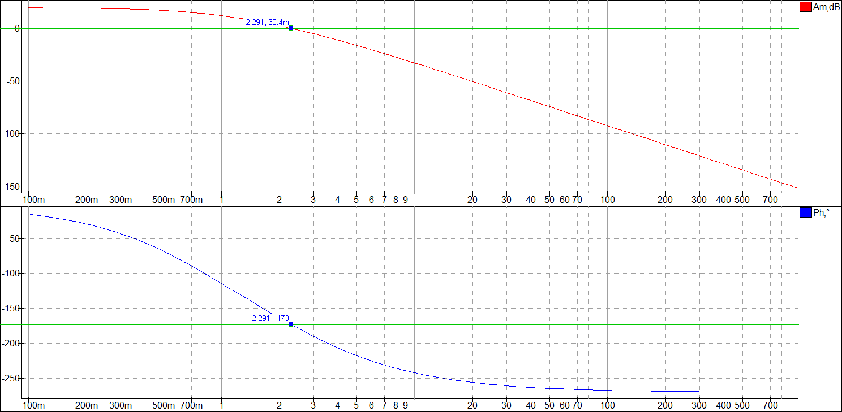Click the 700 frequency label under the phase plot

[771, 406]
